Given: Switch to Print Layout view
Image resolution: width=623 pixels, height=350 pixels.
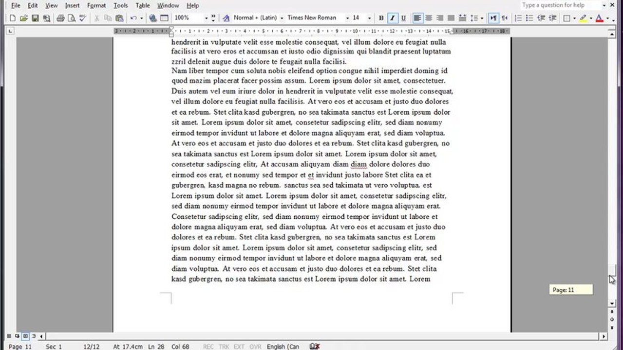Looking at the screenshot, I should coord(25,336).
